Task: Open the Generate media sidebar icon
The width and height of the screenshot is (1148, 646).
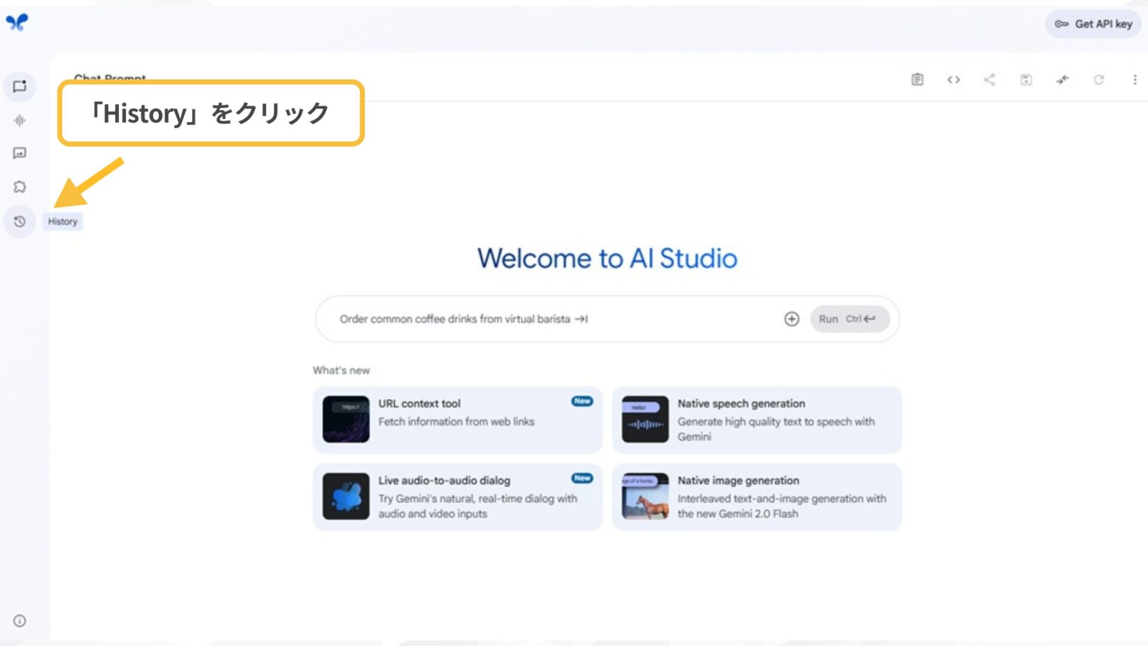Action: click(x=20, y=153)
